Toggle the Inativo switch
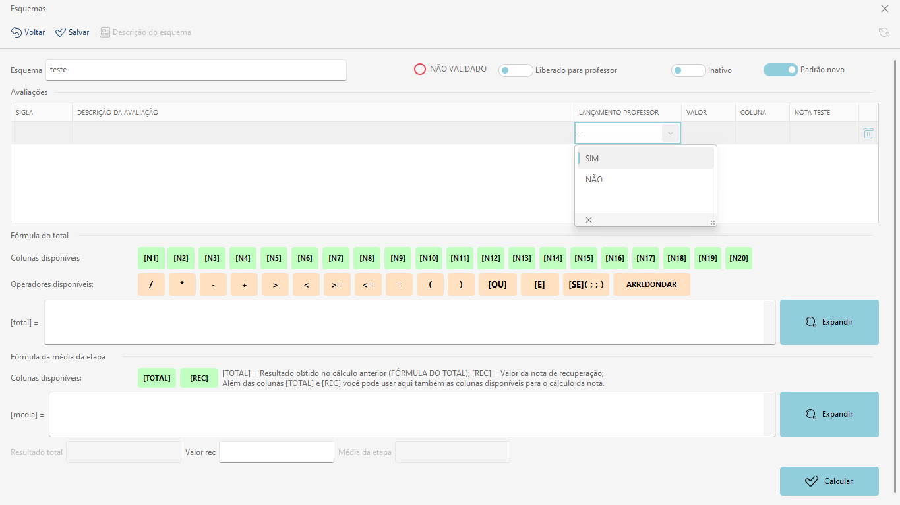The height and width of the screenshot is (505, 900). point(688,70)
